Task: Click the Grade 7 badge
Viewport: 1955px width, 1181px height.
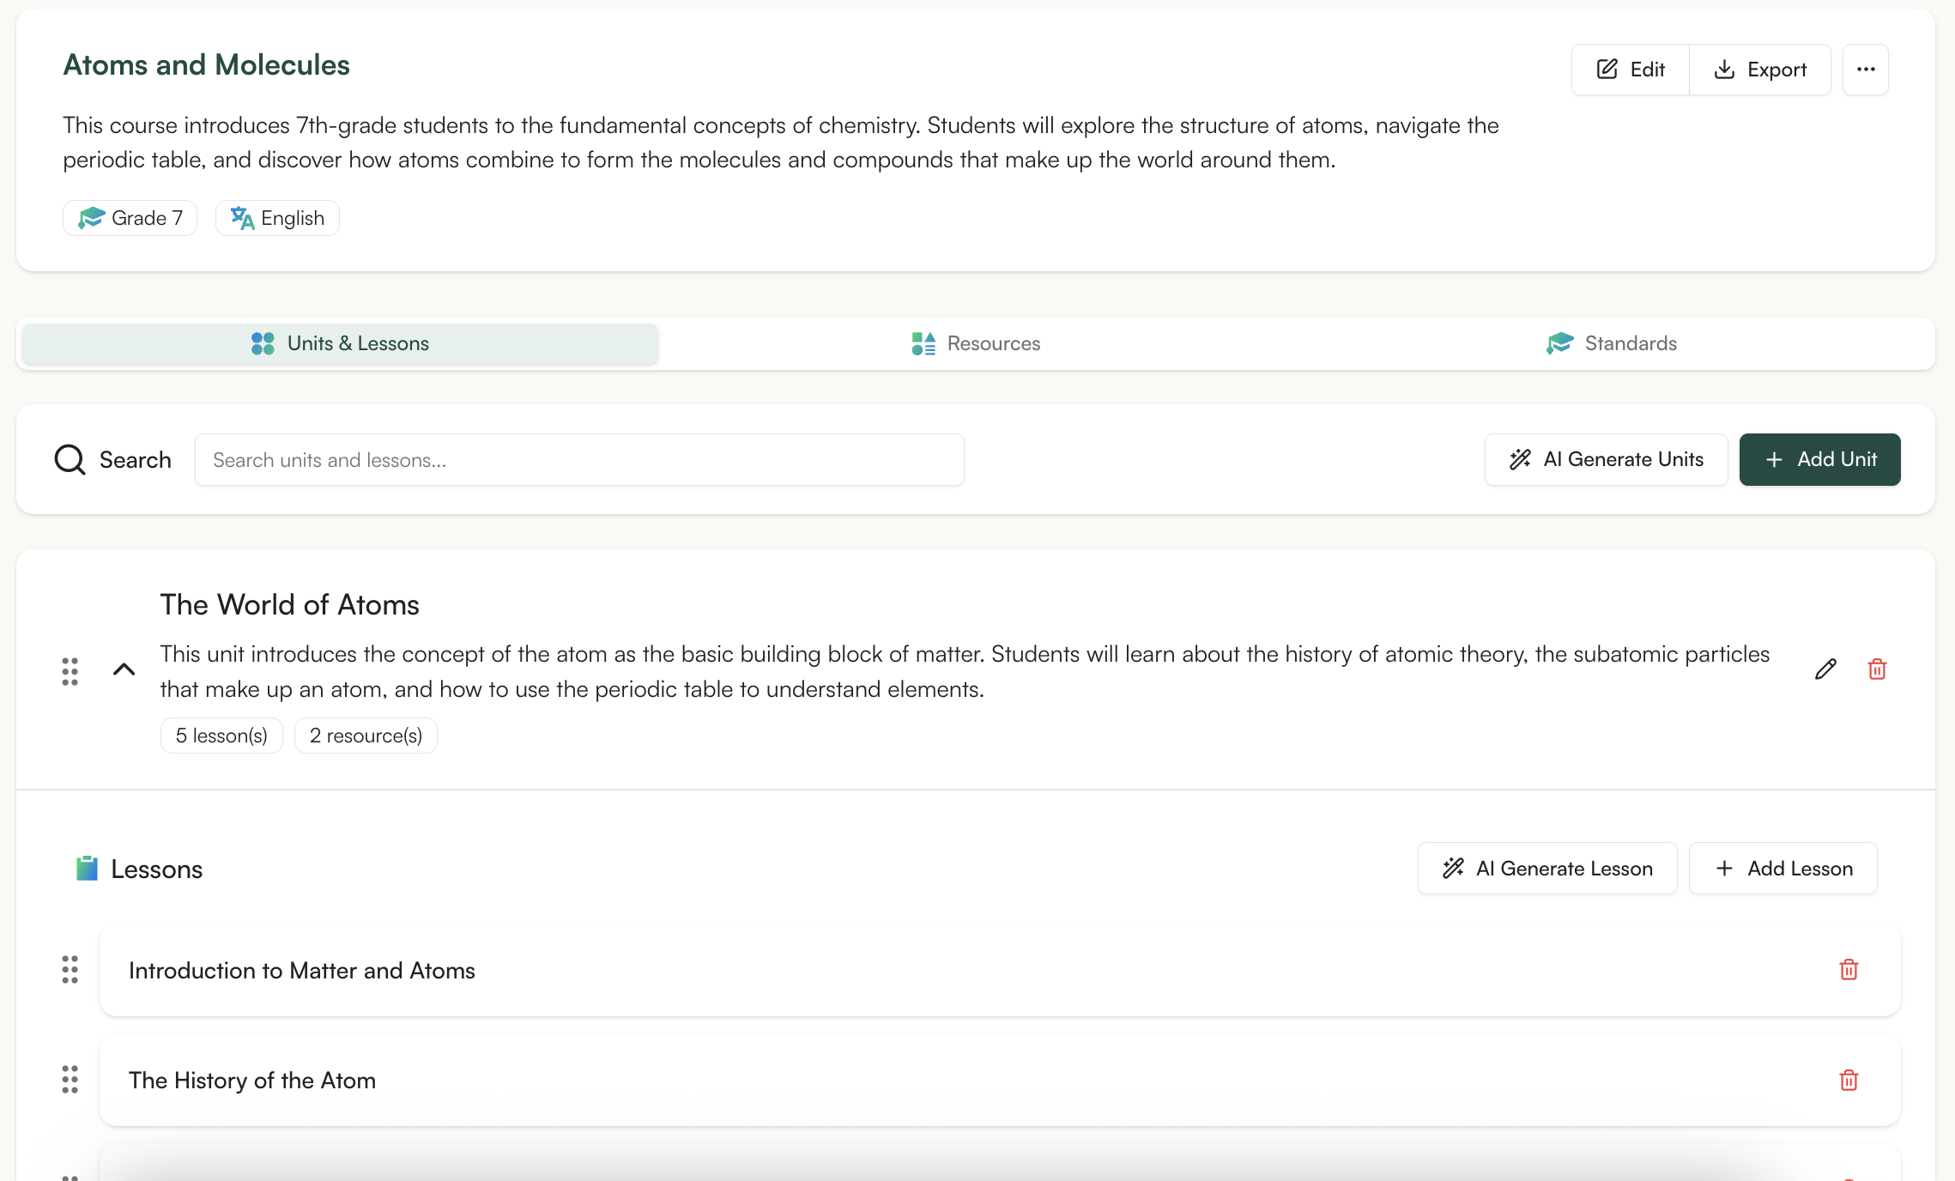Action: point(130,217)
